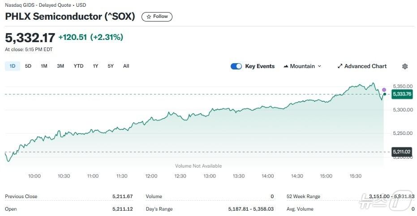Click the Advanced Chart expand arrows icon
This screenshot has width=417, height=216.
340,66
